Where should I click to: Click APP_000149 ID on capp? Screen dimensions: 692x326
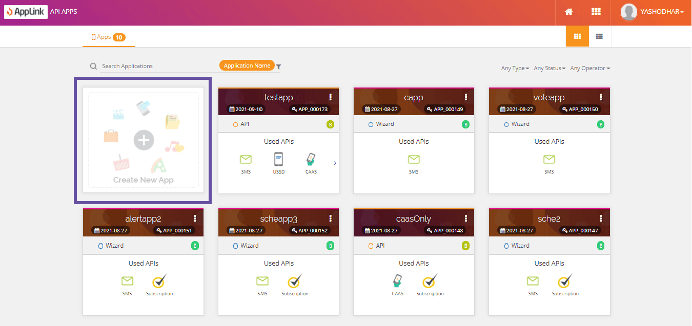445,110
